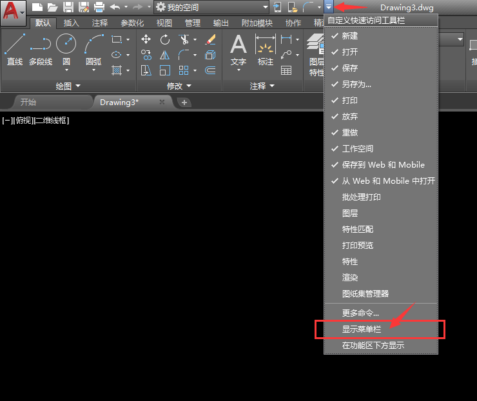The width and height of the screenshot is (477, 401).
Task: Click the customize quick access toolbar dropdown arrow
Action: [329, 6]
